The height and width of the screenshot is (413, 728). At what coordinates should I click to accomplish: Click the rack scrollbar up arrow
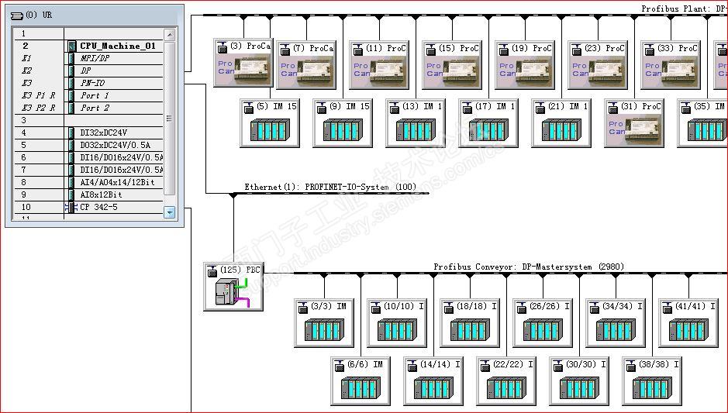click(170, 35)
